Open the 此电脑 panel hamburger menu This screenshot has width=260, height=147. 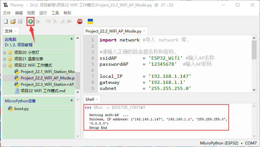pyautogui.click(x=72, y=39)
